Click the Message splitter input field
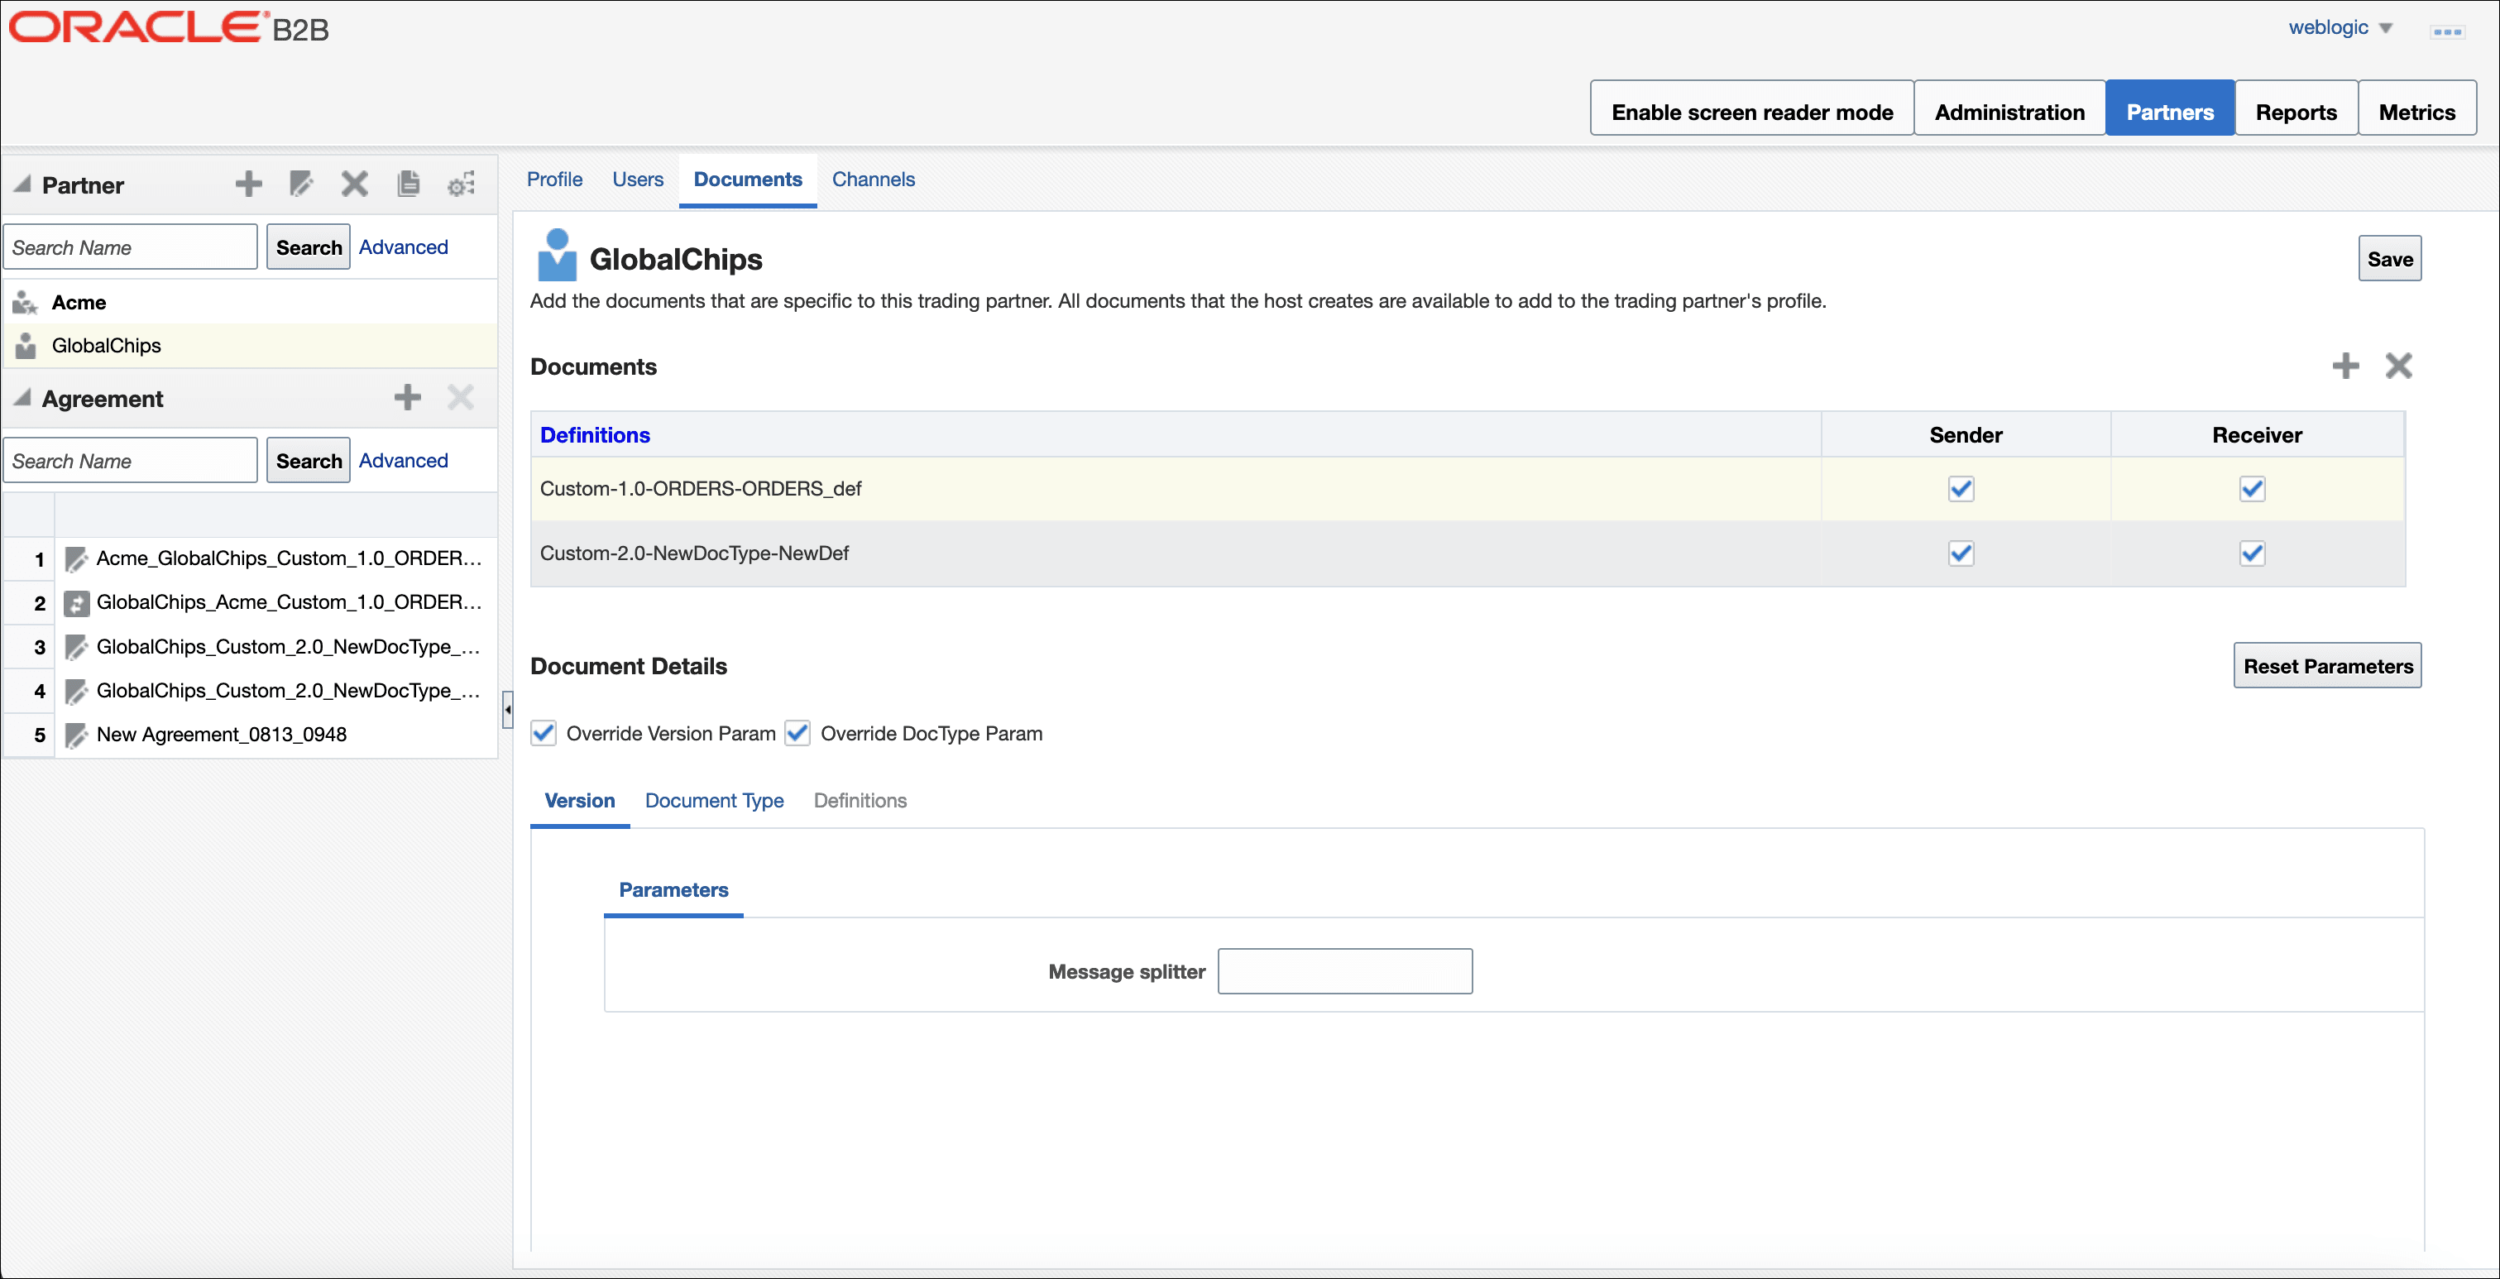Screen dimensions: 2500x1279 (1345, 971)
